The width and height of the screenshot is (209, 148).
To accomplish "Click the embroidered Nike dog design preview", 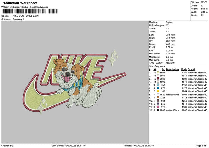I will (75, 82).
